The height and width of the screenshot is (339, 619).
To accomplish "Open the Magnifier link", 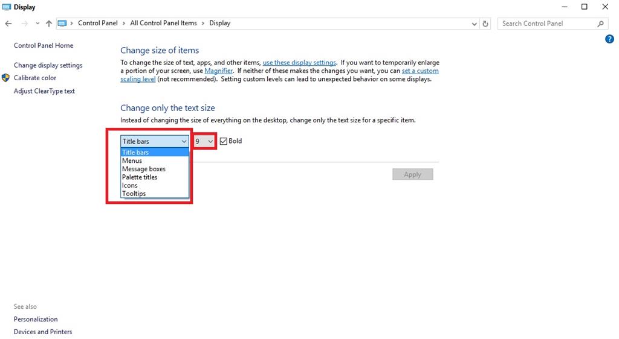I will pos(218,71).
